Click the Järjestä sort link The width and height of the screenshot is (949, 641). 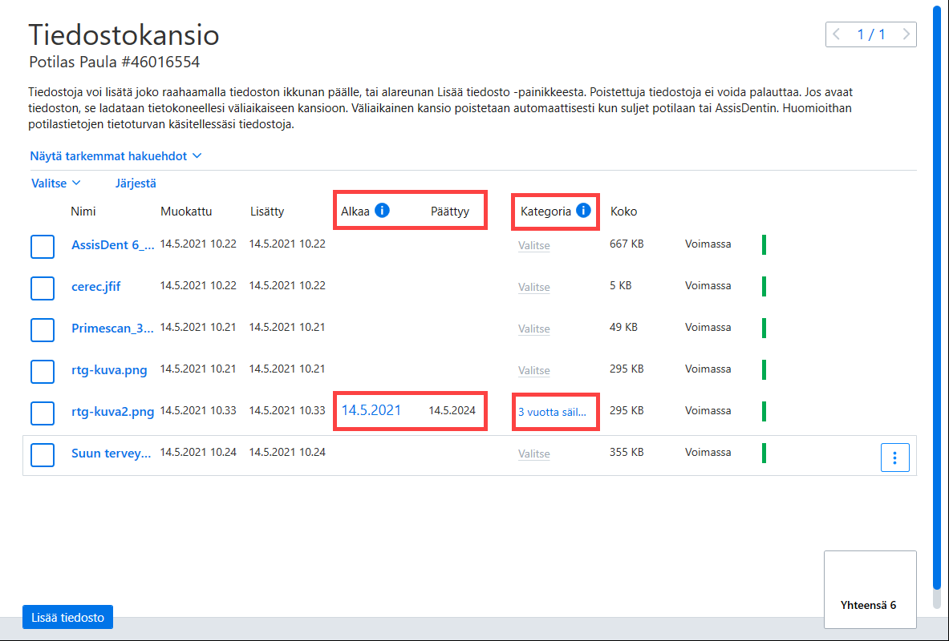pyautogui.click(x=136, y=183)
